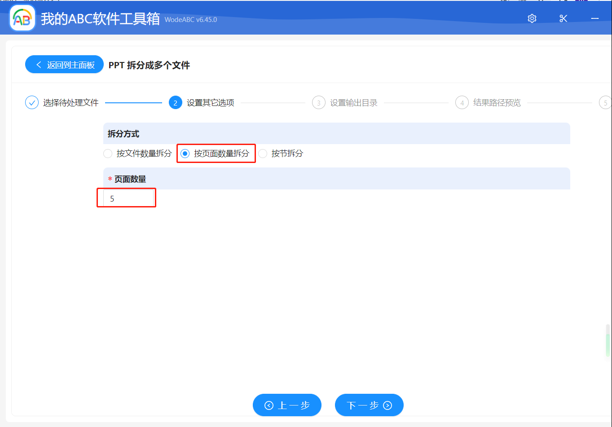Viewport: 612px width, 427px height.
Task: Click the circled left-arrow inside 上一步
Action: [270, 405]
